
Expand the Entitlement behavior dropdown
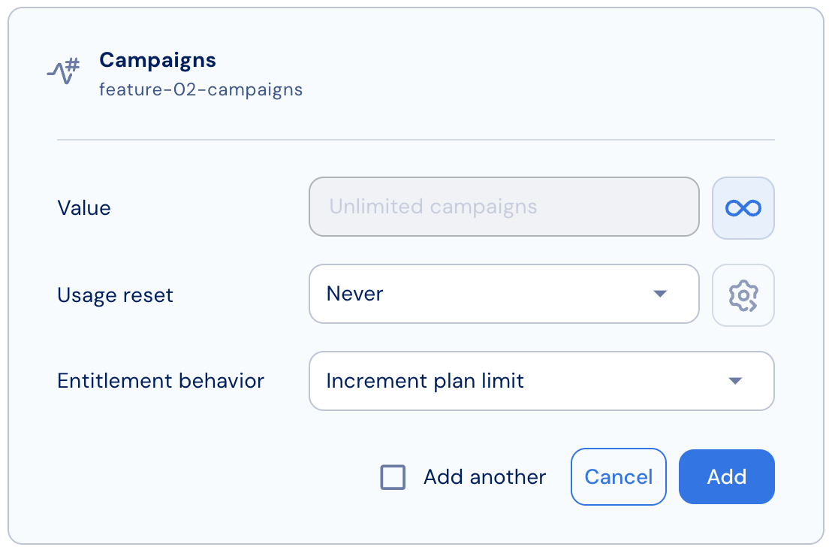tap(541, 381)
